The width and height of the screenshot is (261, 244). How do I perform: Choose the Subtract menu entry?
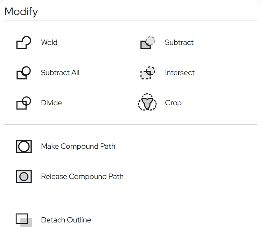(179, 42)
